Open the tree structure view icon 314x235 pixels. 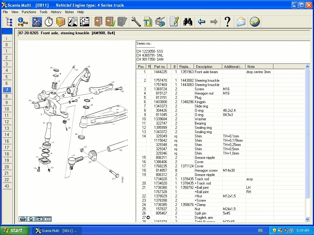click(9, 22)
